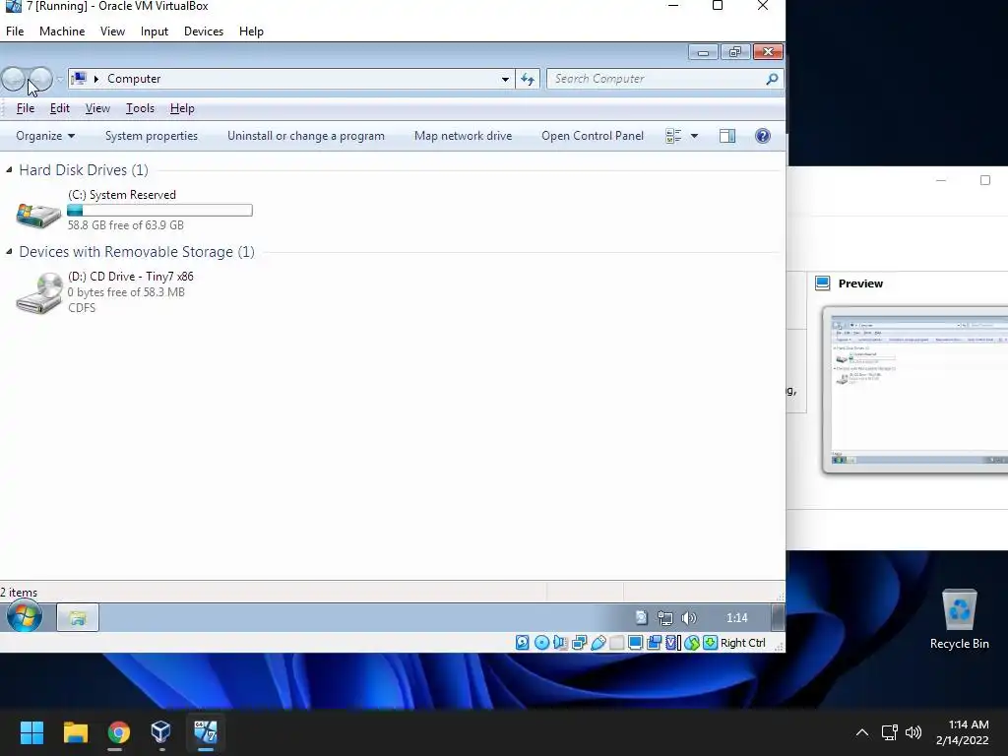
Task: Click the Explorer Forward navigation button
Action: 40,79
